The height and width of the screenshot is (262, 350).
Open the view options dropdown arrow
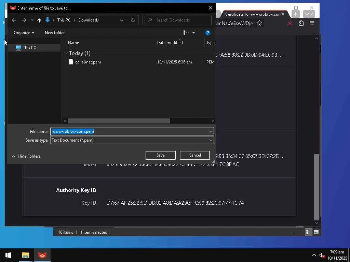[194, 33]
